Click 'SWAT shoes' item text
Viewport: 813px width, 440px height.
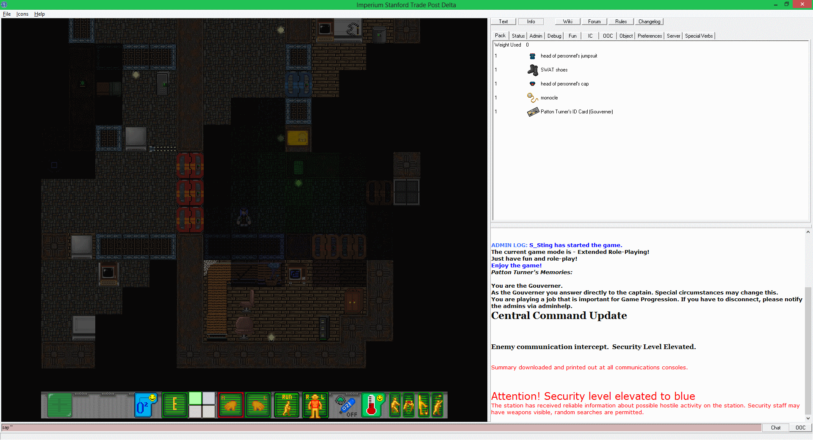point(554,70)
